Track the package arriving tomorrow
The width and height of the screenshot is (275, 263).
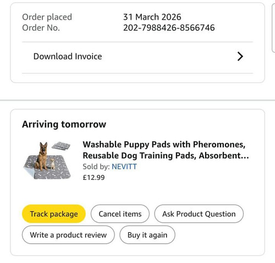tap(54, 213)
